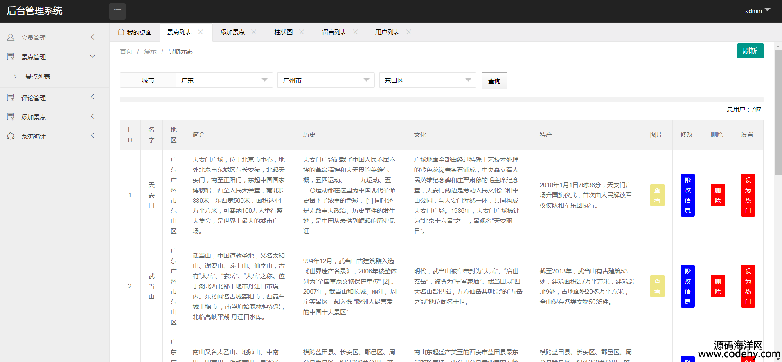Click 修改信息 button for 天安门 row
Viewport: 782px width, 362px height.
pyautogui.click(x=687, y=195)
